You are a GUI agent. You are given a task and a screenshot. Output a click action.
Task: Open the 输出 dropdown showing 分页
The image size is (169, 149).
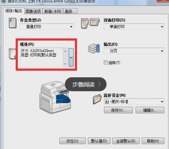[x=134, y=51]
